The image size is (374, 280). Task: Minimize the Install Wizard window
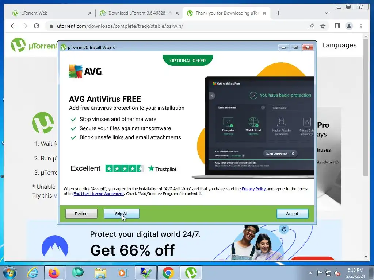(x=283, y=47)
